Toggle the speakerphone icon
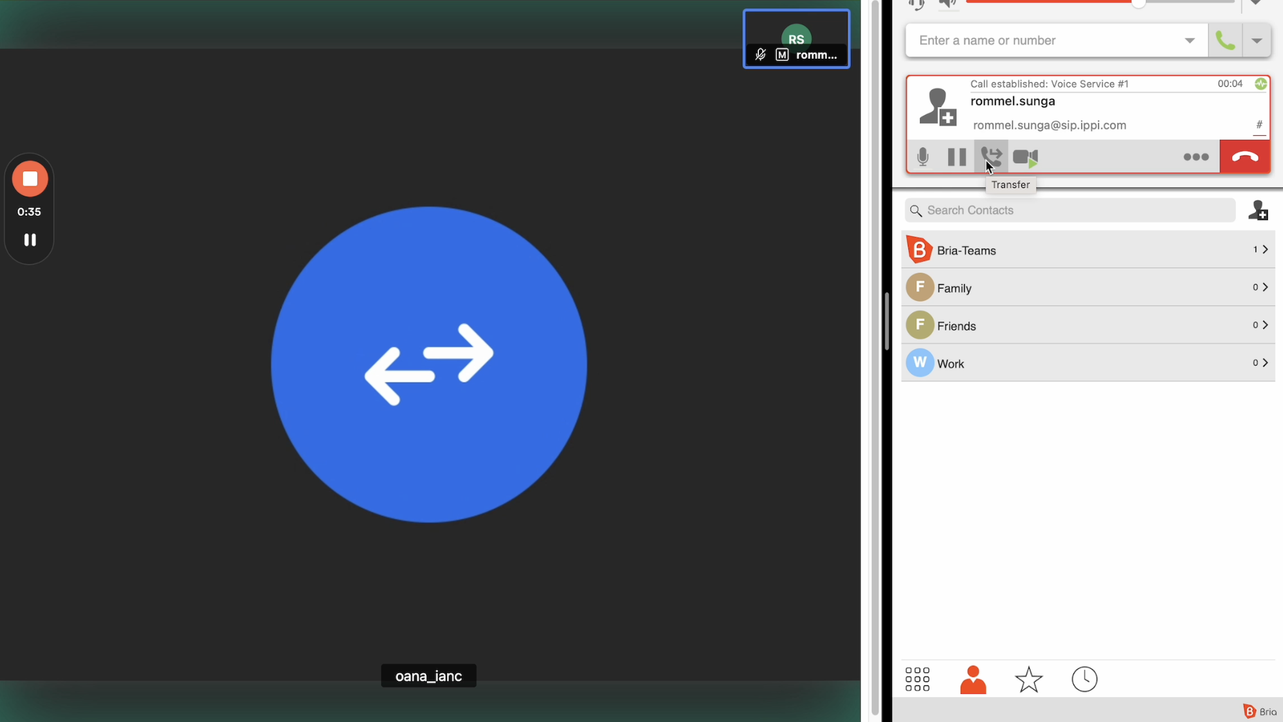 [947, 5]
